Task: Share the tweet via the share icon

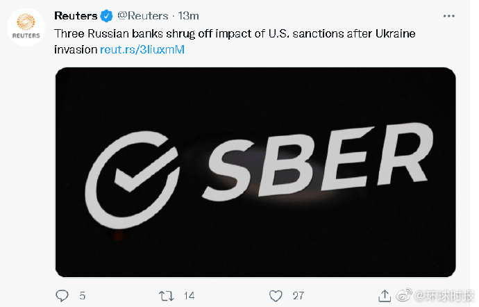Action: tap(386, 295)
